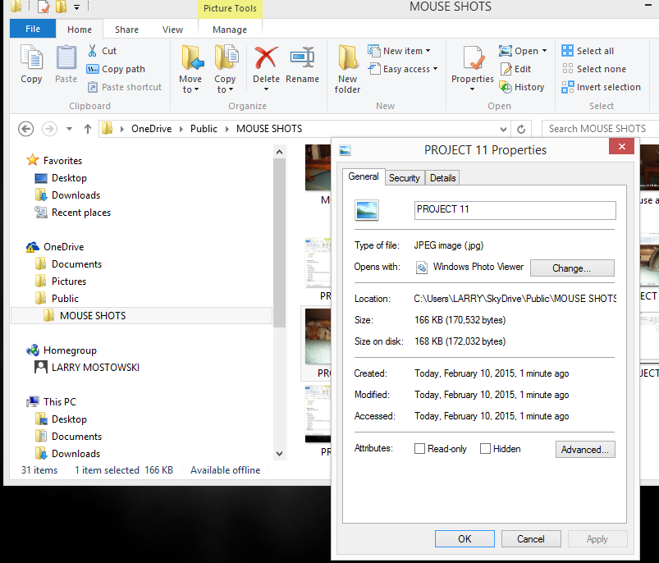Click Cancel in Properties dialog

(531, 538)
